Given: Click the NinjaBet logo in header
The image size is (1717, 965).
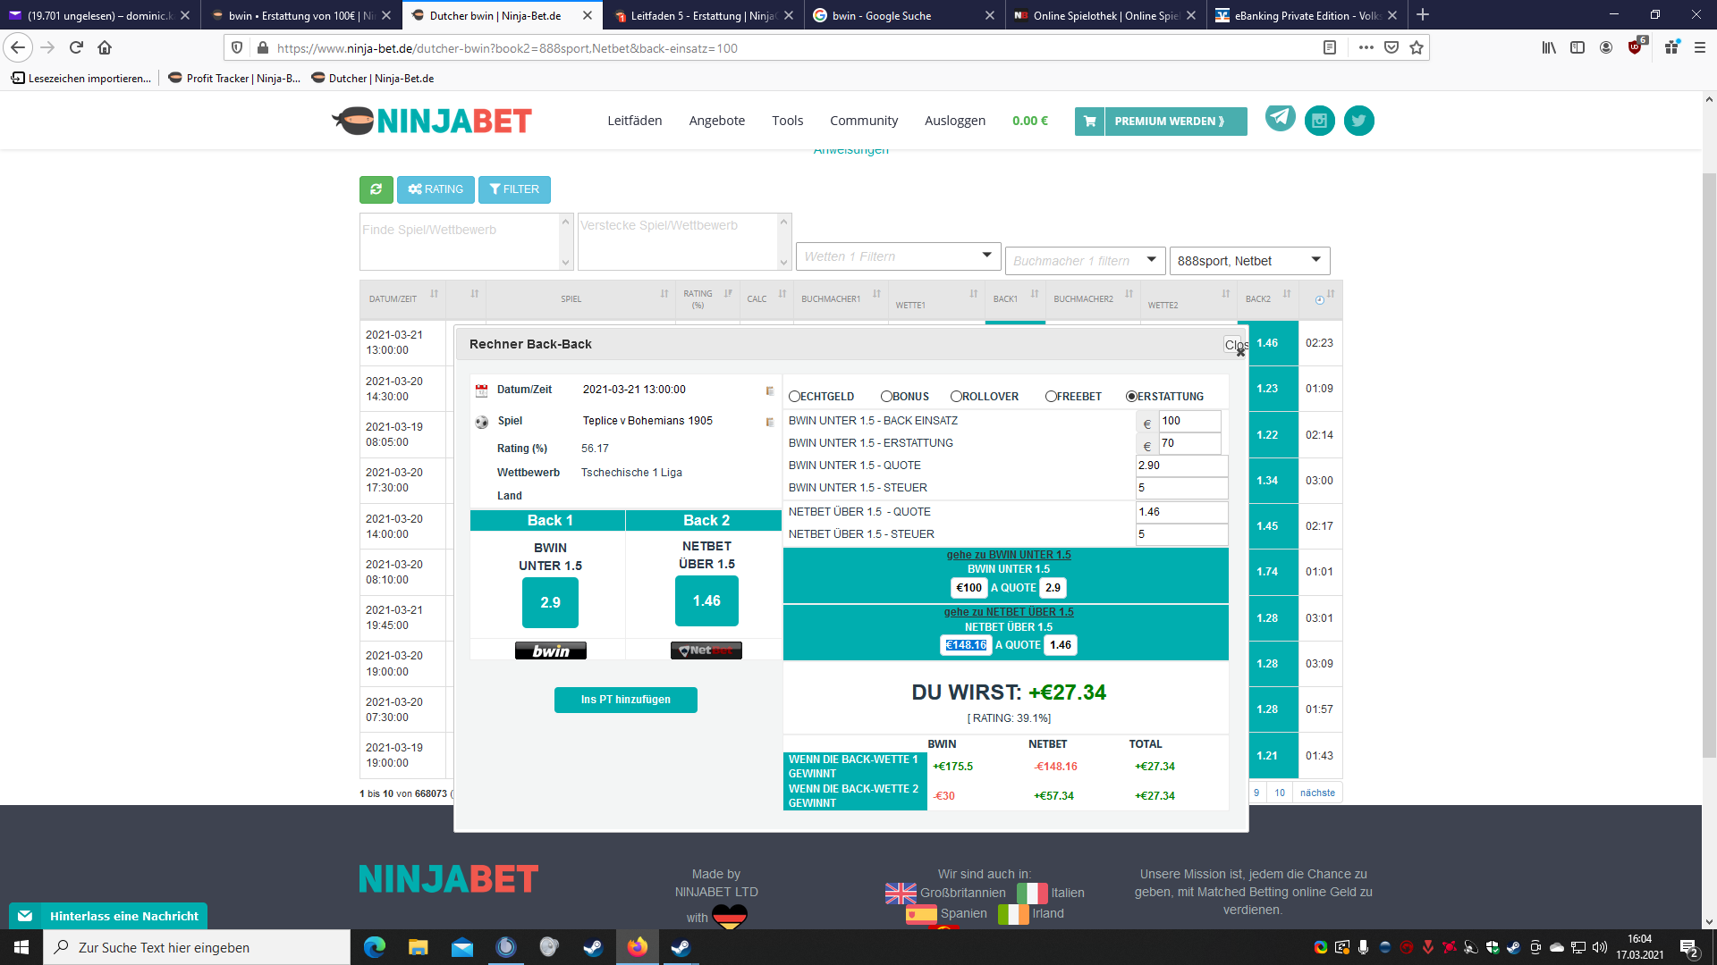Looking at the screenshot, I should [432, 121].
